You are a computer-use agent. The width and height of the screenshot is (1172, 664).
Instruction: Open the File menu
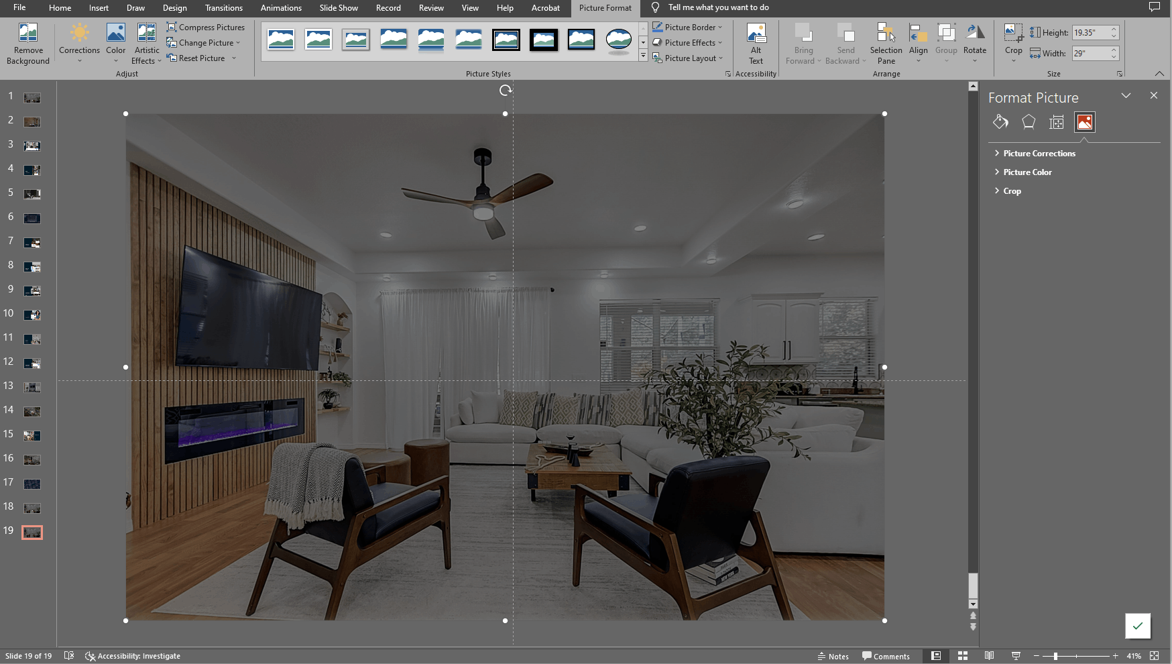pos(19,7)
